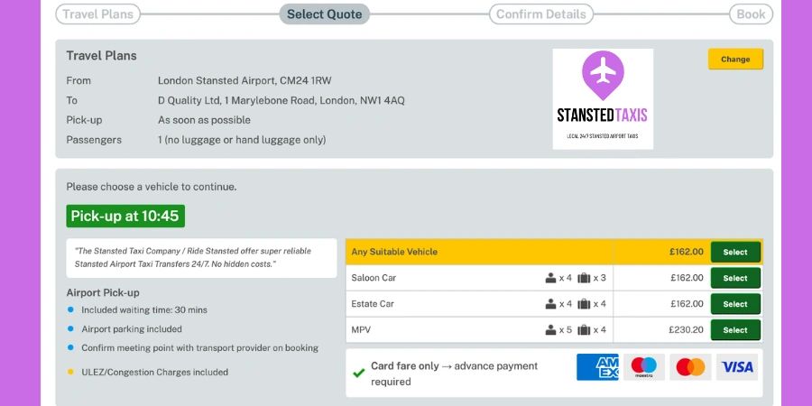The height and width of the screenshot is (406, 812).
Task: Click the passenger icon in Saloon Car row
Action: [x=550, y=278]
